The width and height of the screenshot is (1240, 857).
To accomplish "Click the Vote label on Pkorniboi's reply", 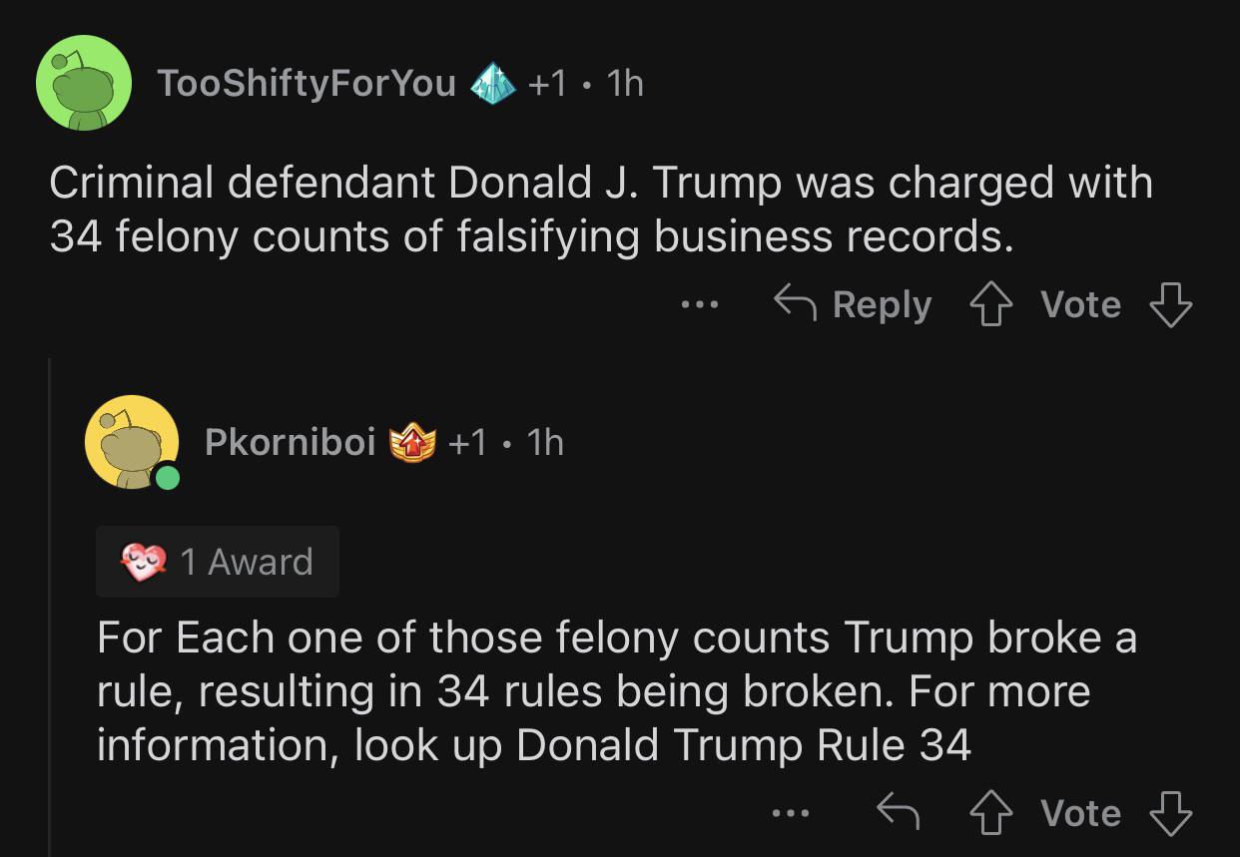I will pos(1080,813).
